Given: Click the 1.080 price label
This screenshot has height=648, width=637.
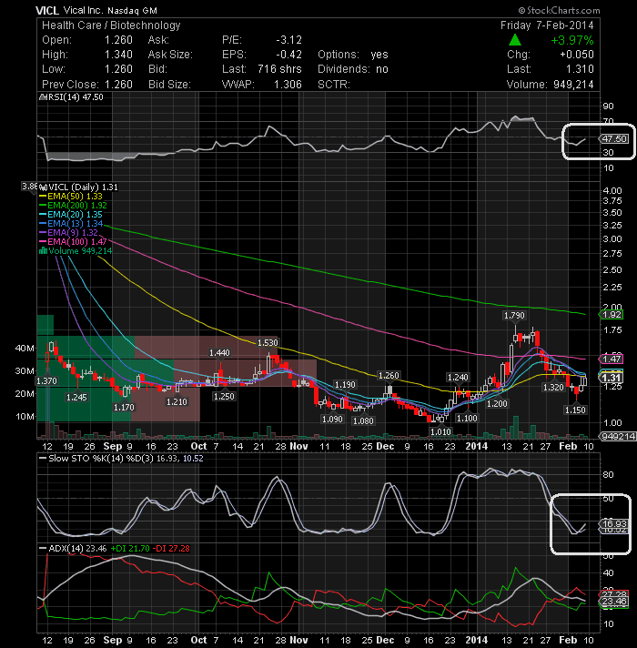Looking at the screenshot, I should tap(363, 420).
